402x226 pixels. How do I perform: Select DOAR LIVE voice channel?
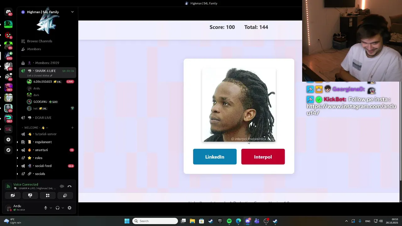(48, 118)
